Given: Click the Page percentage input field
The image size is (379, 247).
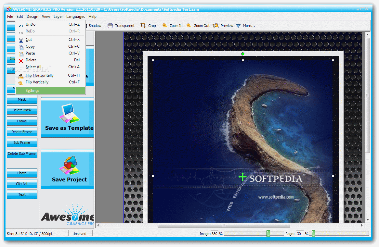Looking at the screenshot, I should 300,234.
